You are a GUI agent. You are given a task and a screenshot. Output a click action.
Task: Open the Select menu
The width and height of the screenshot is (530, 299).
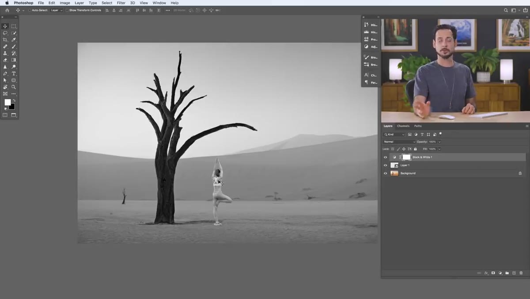[x=107, y=3]
